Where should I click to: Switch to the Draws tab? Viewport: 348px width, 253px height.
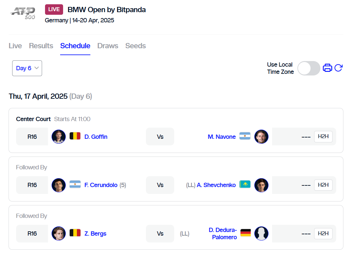(x=108, y=46)
